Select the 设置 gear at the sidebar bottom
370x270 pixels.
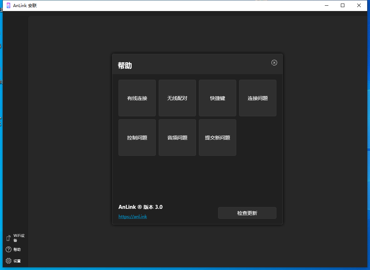coord(8,261)
